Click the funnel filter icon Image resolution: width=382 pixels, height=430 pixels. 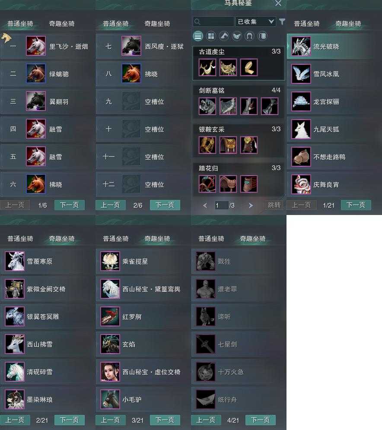tap(282, 22)
